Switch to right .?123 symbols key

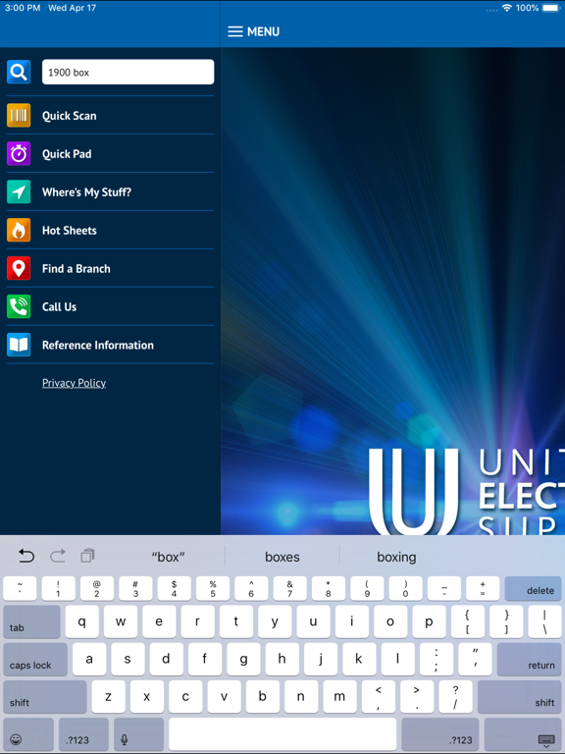440,734
